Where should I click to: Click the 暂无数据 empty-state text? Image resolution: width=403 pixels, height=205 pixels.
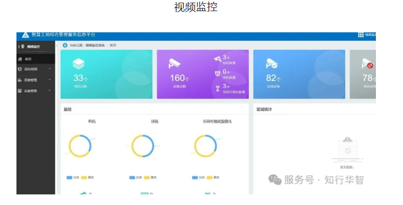347,167
